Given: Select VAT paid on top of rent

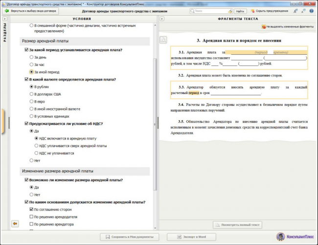Looking at the screenshot, I should tap(36, 146).
